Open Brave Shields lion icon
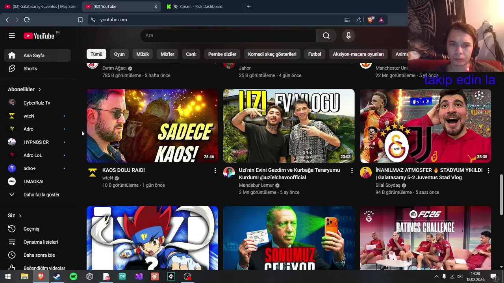Image resolution: width=504 pixels, height=283 pixels. 370,20
